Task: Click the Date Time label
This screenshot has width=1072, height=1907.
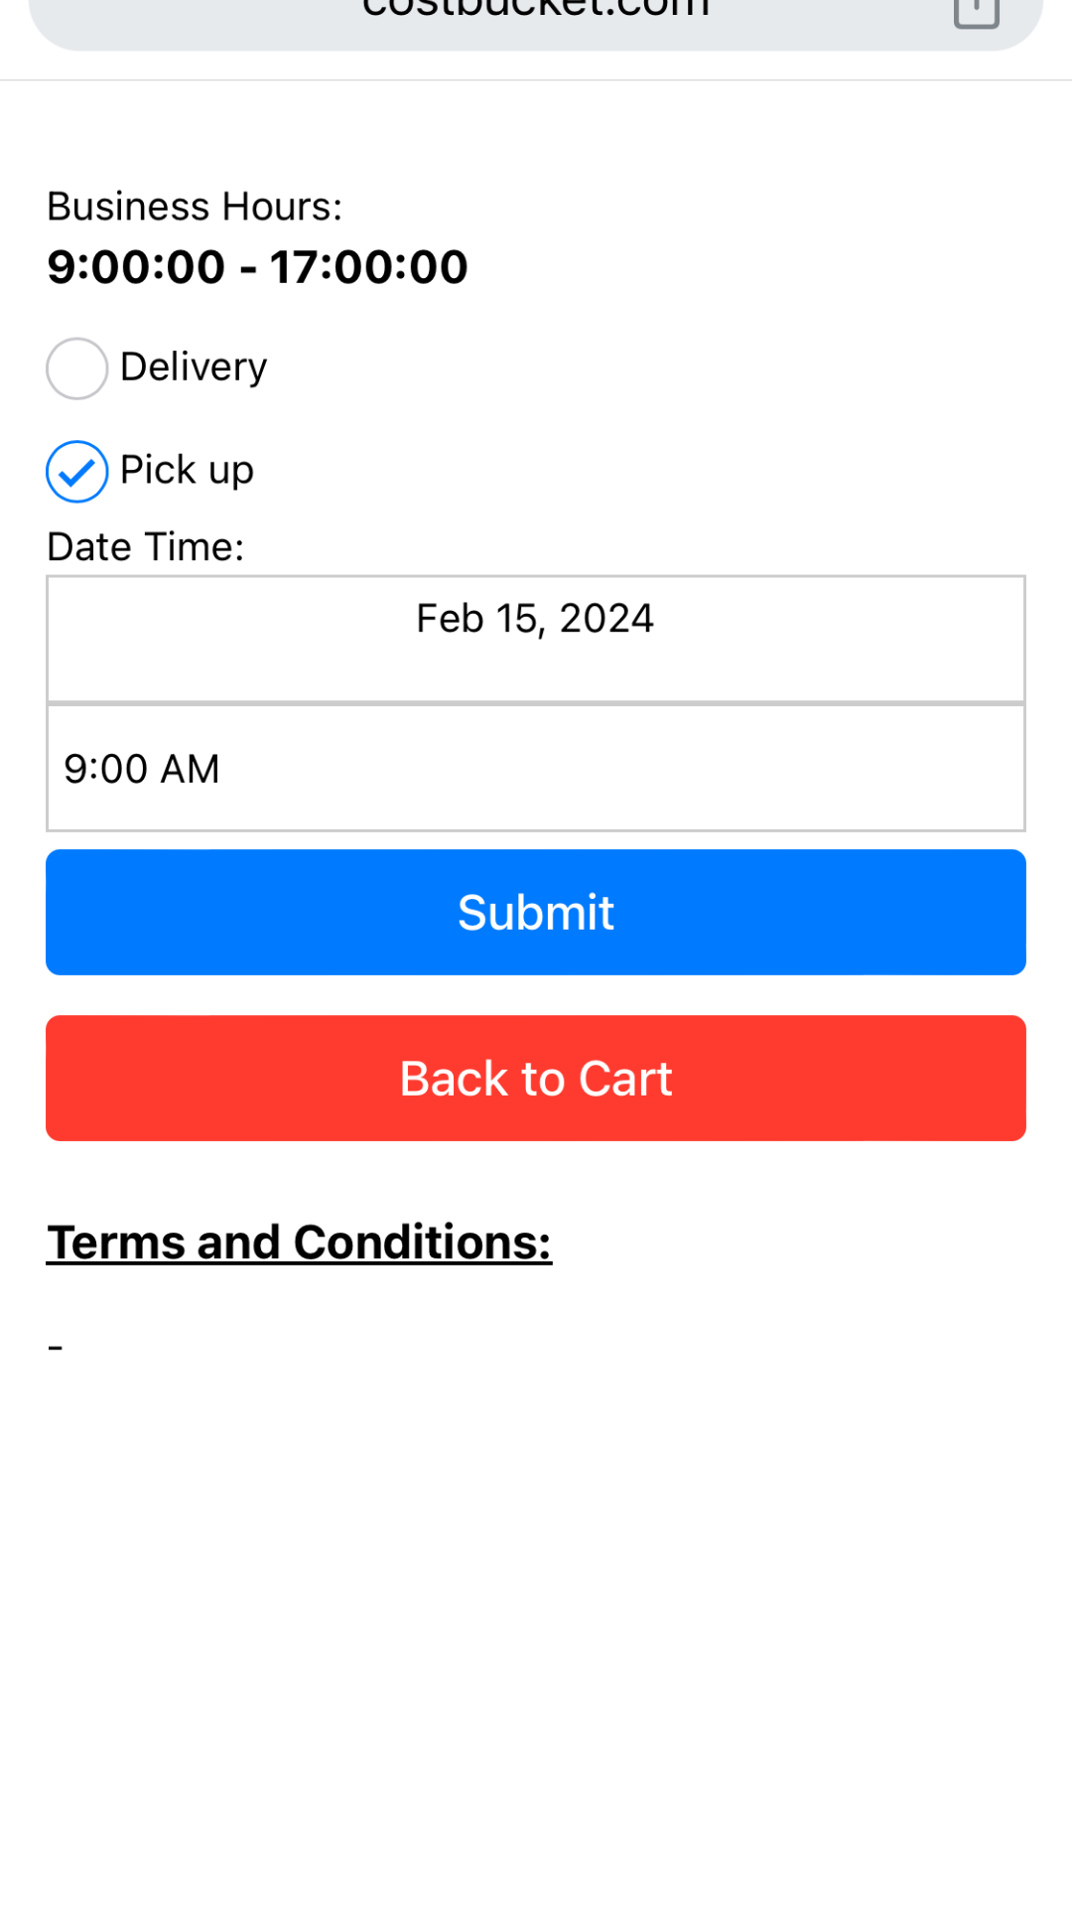Action: click(146, 547)
